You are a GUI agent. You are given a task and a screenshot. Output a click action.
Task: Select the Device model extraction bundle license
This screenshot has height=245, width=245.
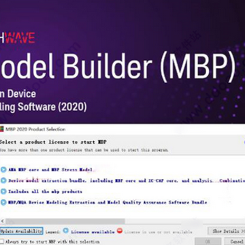pyautogui.click(x=127, y=181)
